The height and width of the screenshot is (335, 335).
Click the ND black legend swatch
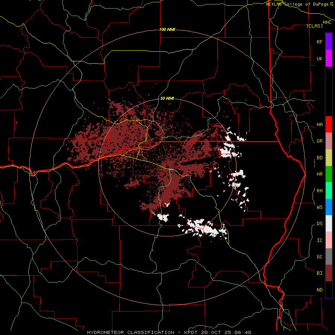tap(329, 290)
